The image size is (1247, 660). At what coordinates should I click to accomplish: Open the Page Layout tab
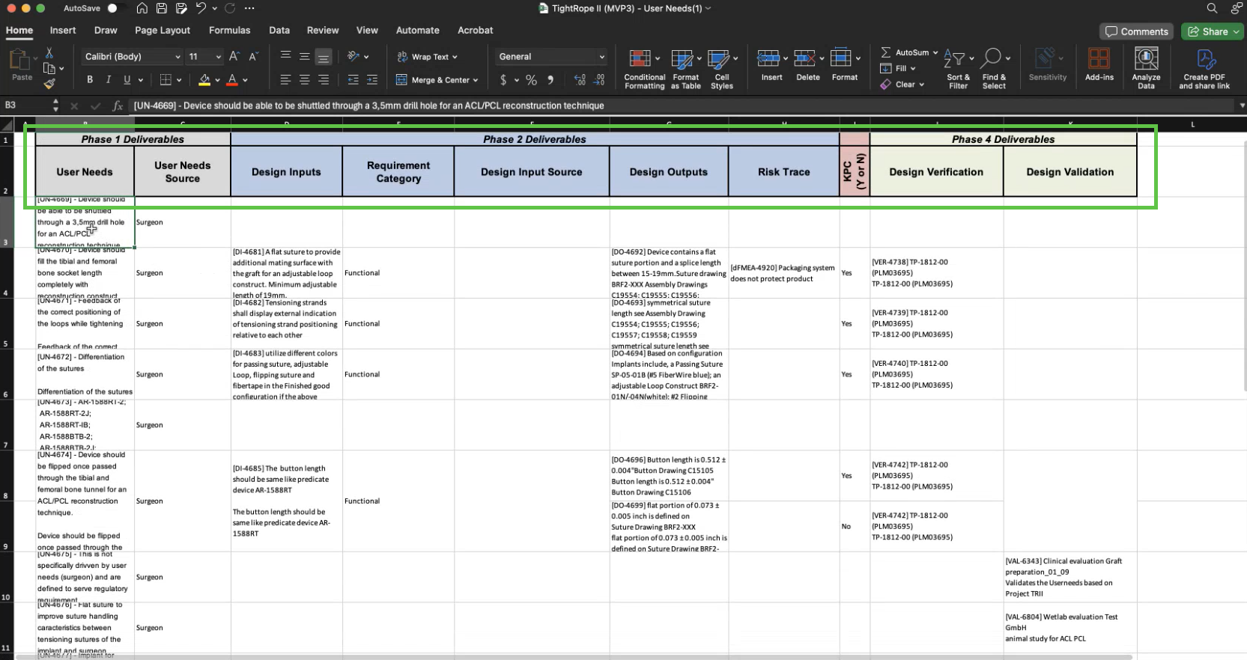click(163, 31)
